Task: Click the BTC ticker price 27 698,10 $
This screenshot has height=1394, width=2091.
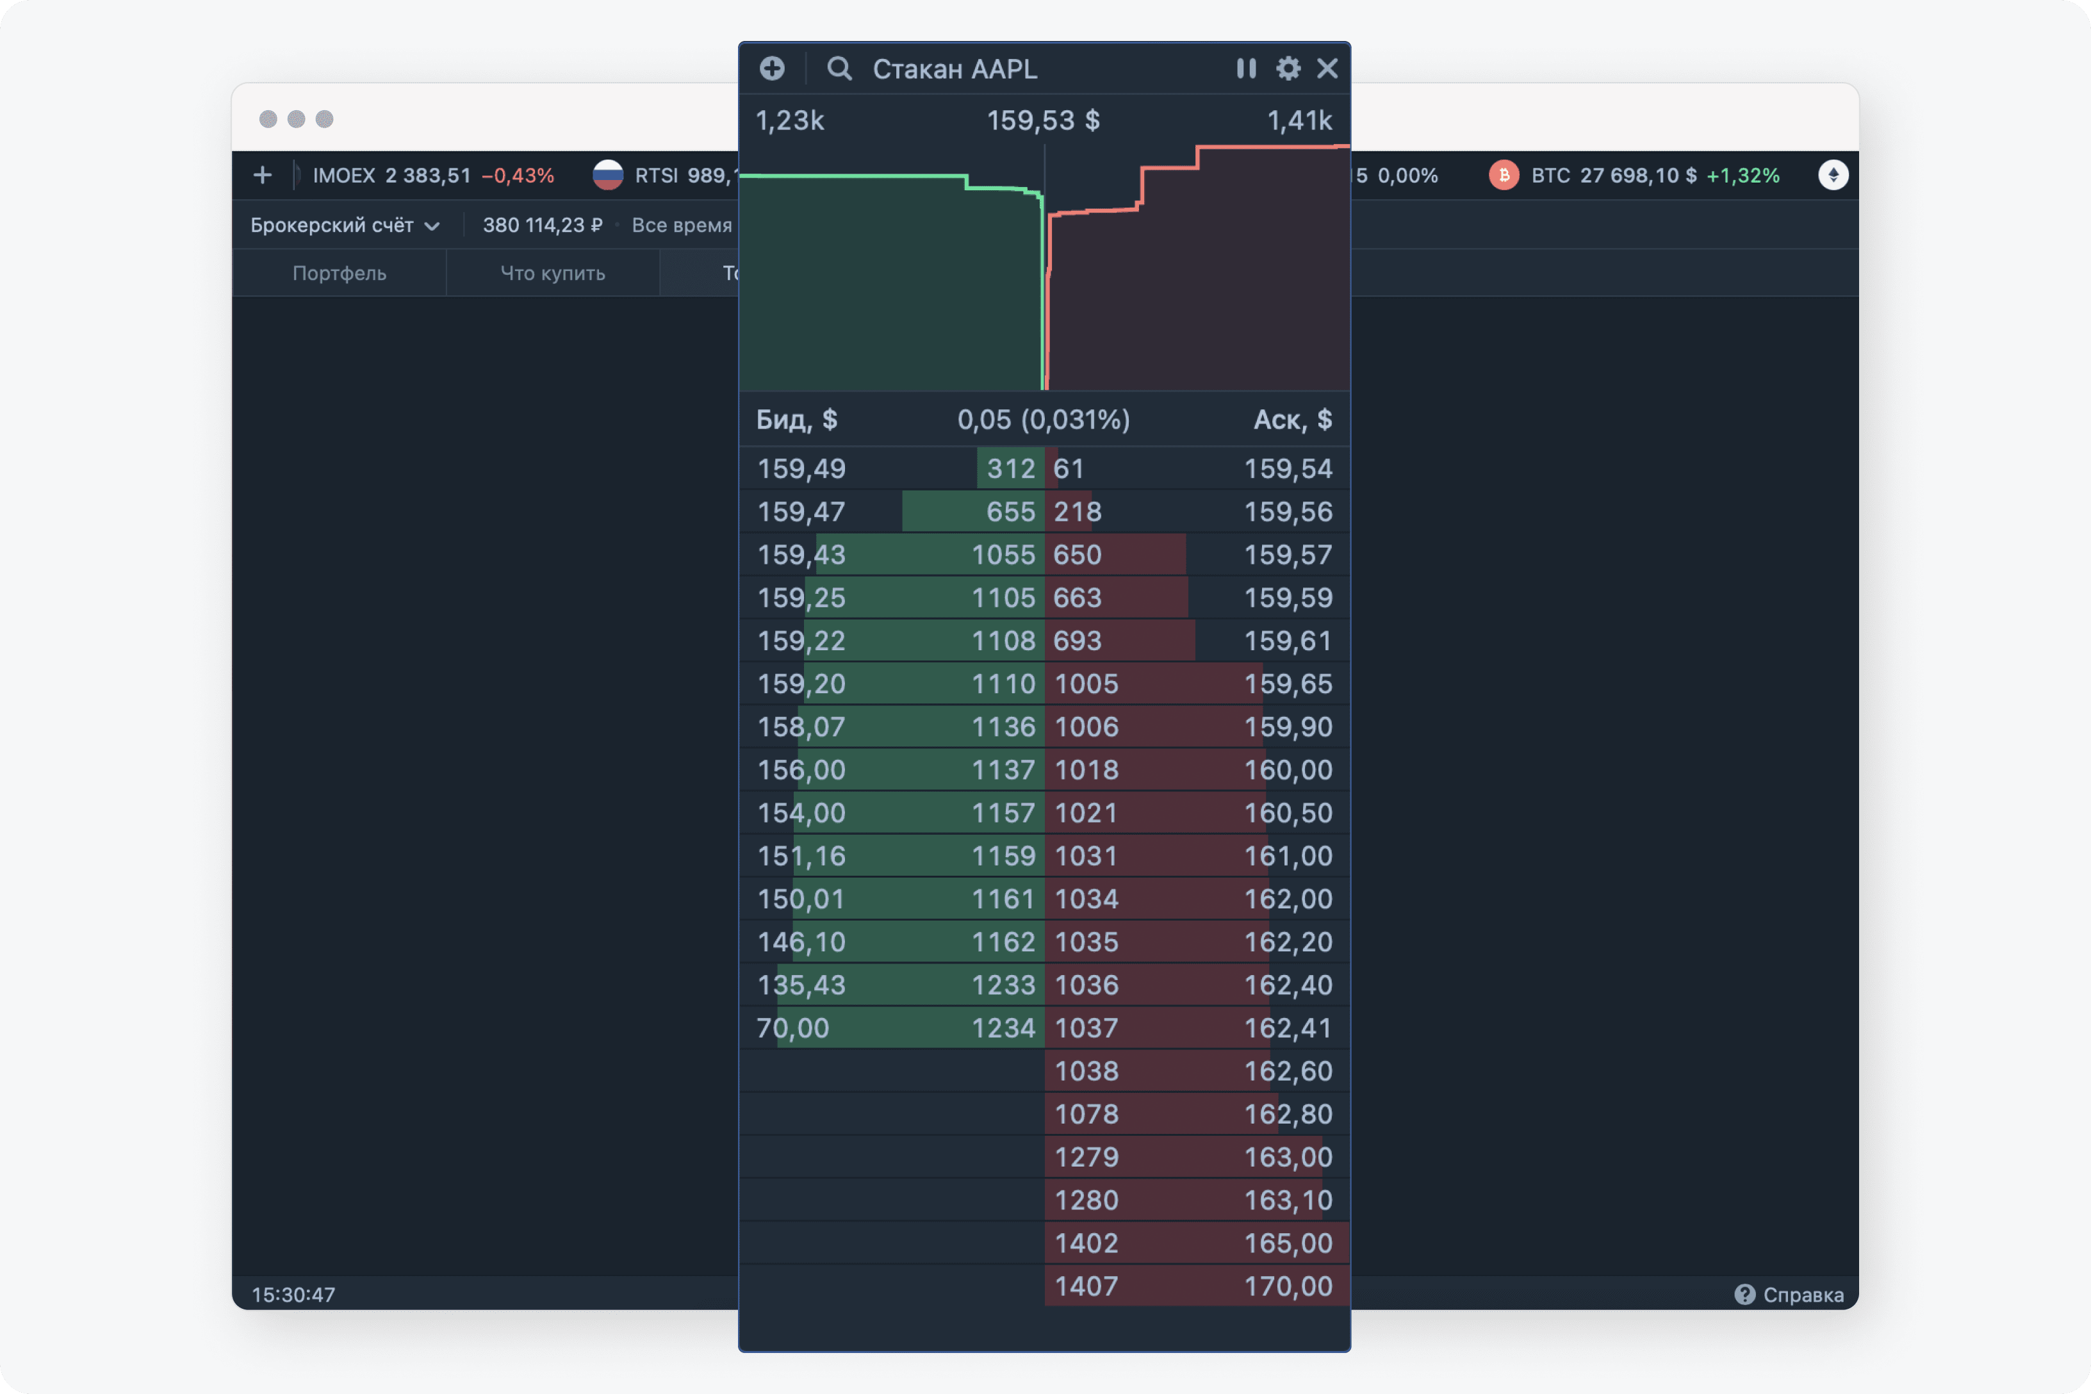Action: (x=1639, y=175)
